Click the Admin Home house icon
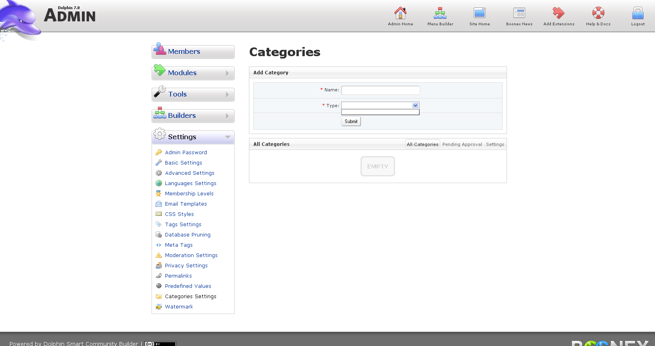The width and height of the screenshot is (655, 346). pyautogui.click(x=400, y=13)
